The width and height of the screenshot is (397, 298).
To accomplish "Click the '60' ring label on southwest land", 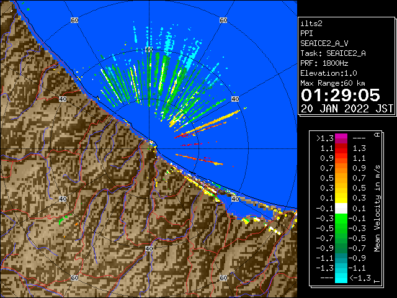I will (74, 278).
